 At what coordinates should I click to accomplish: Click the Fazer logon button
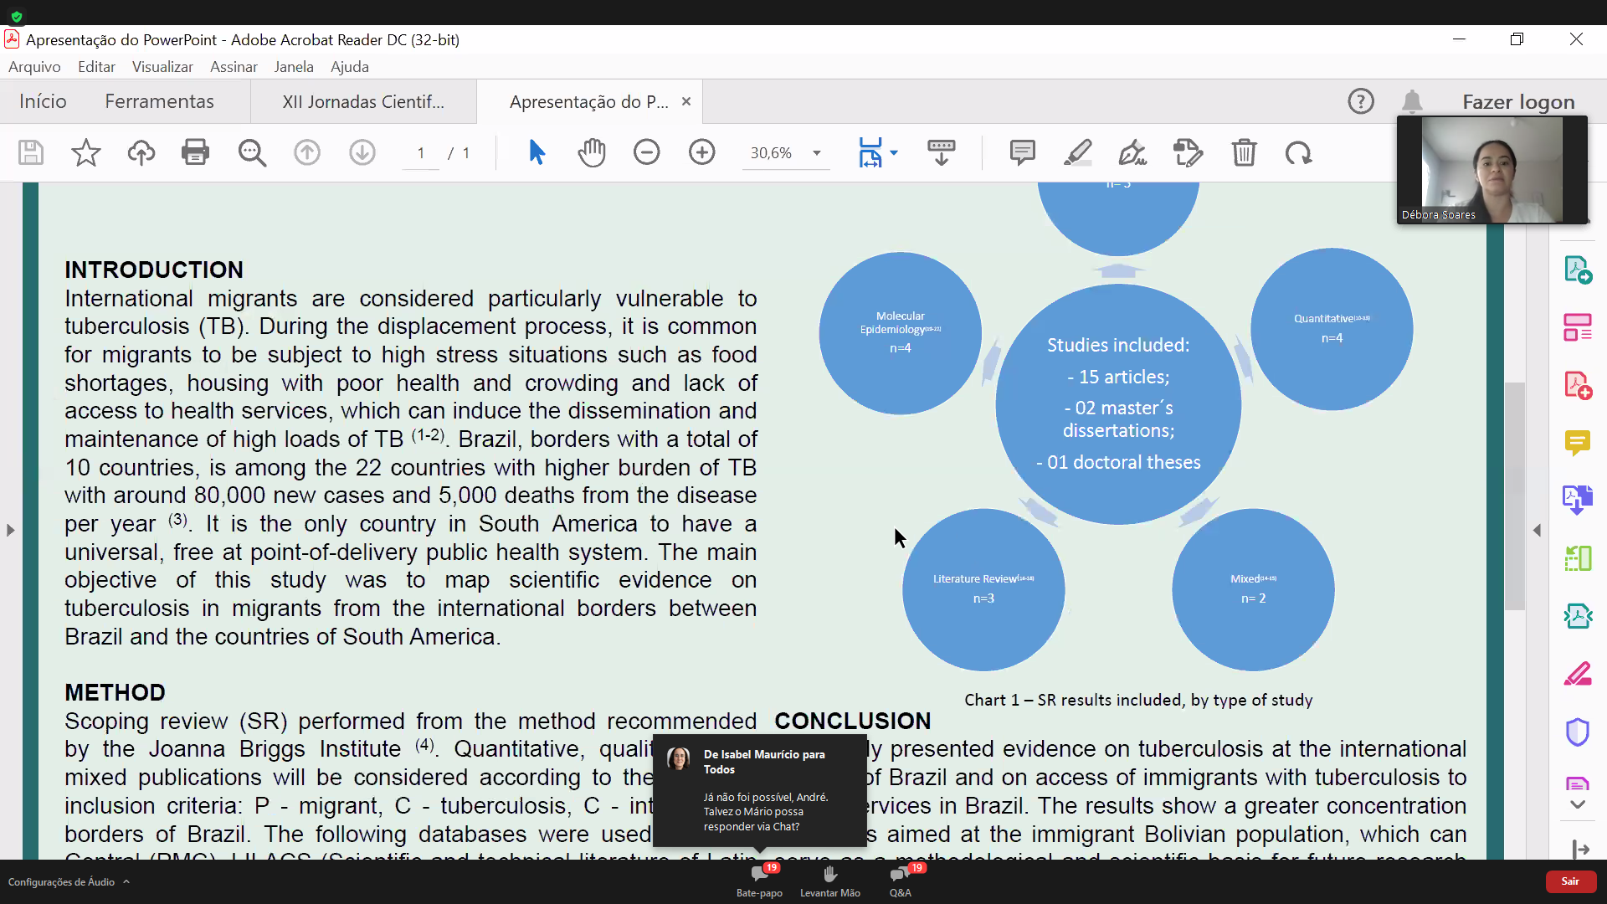[x=1518, y=101]
